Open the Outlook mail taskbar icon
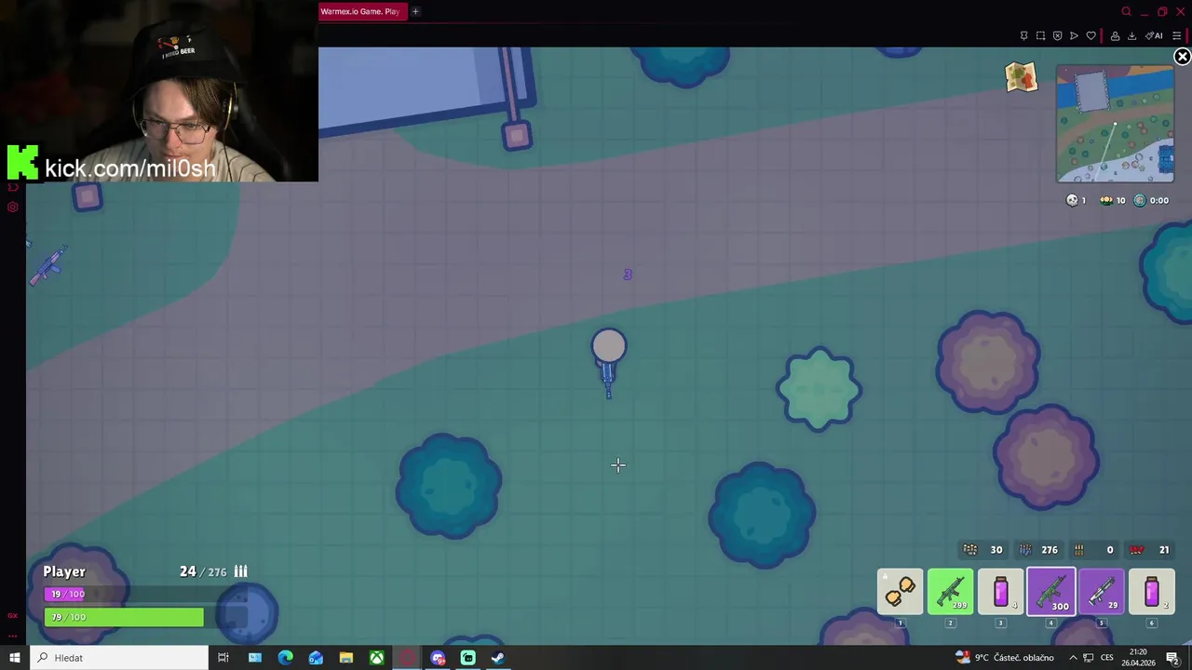This screenshot has height=670, width=1192. (x=316, y=658)
